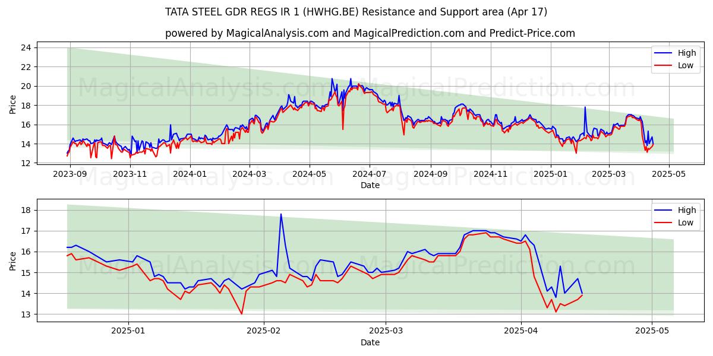Click the '2024-05' tick label
Viewport: 713px width, 356px height.
click(x=309, y=174)
